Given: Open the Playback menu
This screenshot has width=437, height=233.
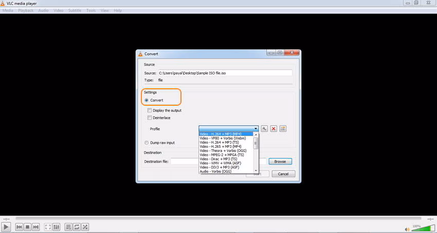Looking at the screenshot, I should click(x=26, y=11).
